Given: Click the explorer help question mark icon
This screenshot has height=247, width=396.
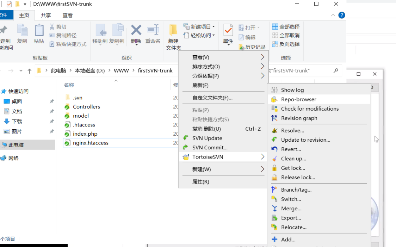Looking at the screenshot, I should [x=341, y=15].
